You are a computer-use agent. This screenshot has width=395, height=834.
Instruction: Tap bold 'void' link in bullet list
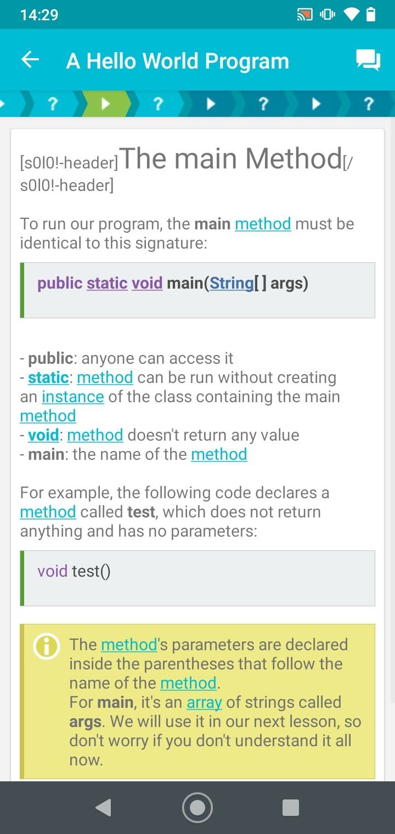tap(43, 435)
